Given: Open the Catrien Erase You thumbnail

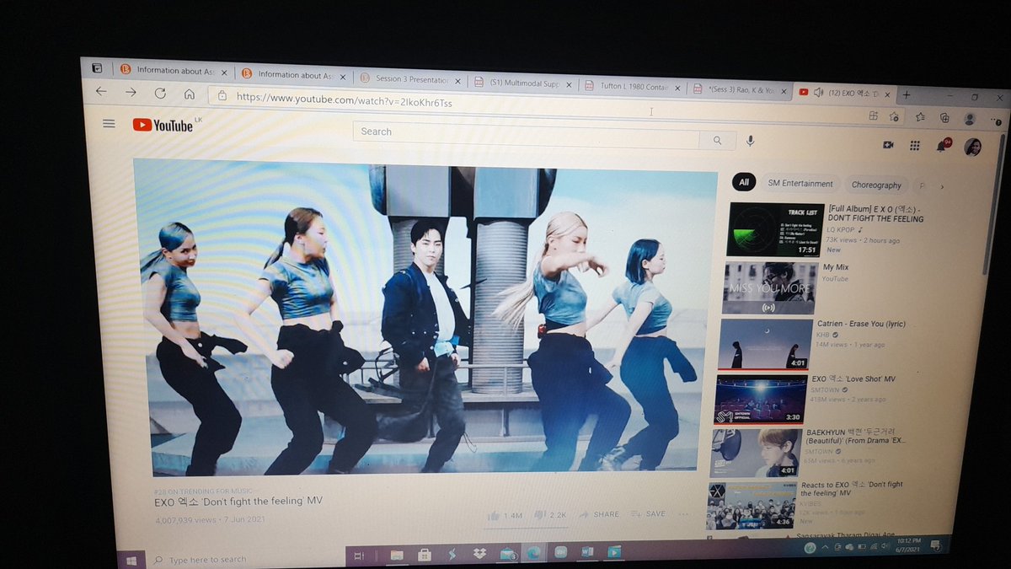Looking at the screenshot, I should tap(765, 344).
